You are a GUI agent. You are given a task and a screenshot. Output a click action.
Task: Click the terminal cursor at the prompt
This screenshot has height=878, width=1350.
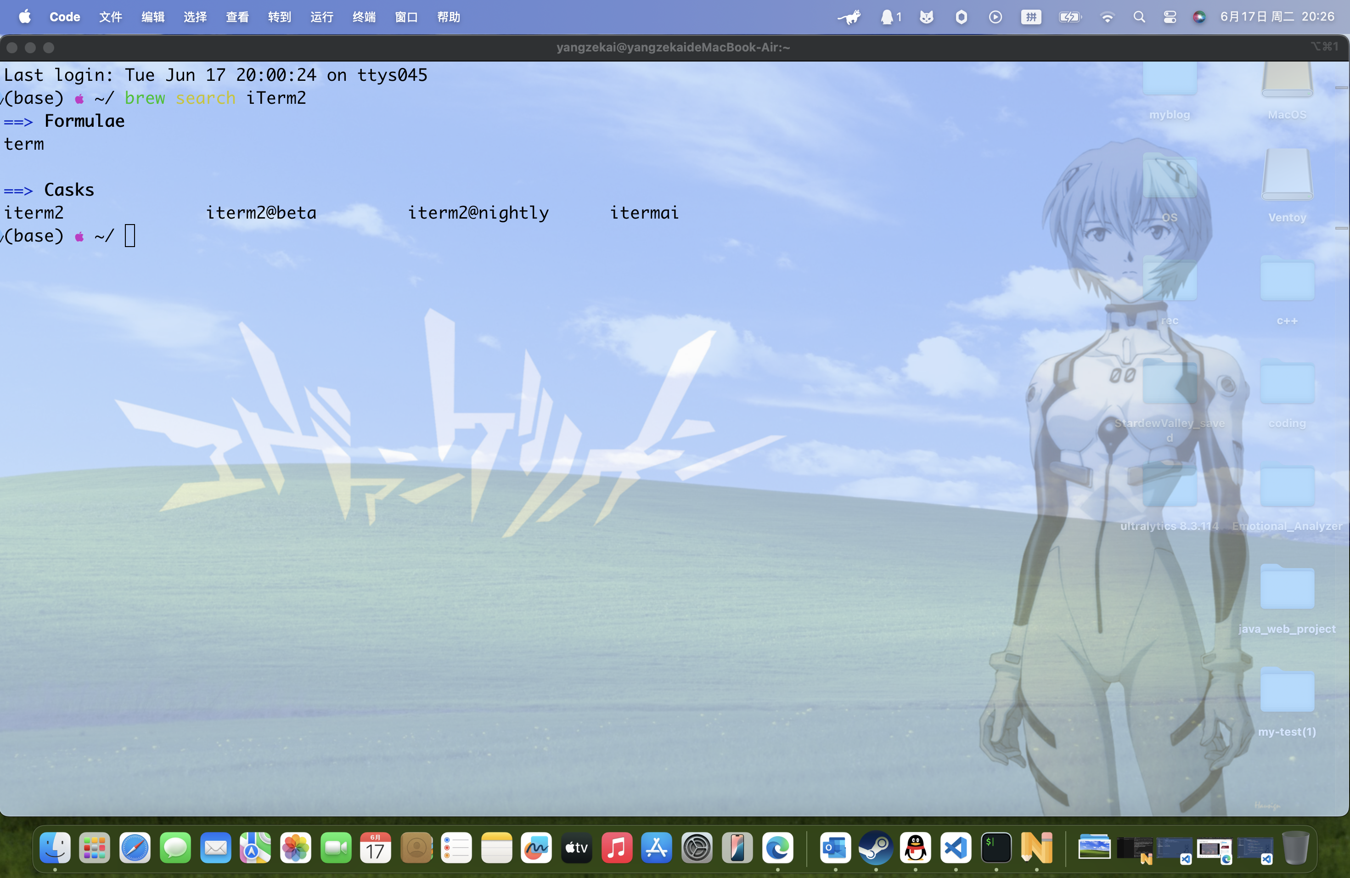(x=130, y=236)
